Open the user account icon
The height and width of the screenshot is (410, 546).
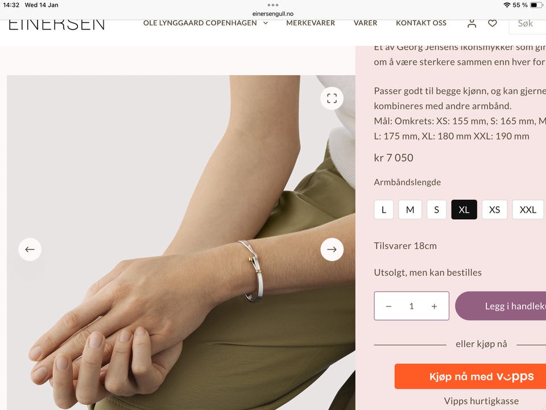472,23
